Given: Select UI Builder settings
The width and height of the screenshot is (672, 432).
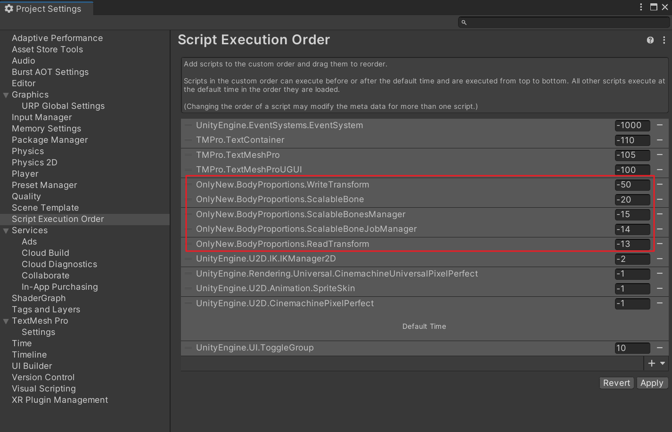Looking at the screenshot, I should tap(32, 366).
